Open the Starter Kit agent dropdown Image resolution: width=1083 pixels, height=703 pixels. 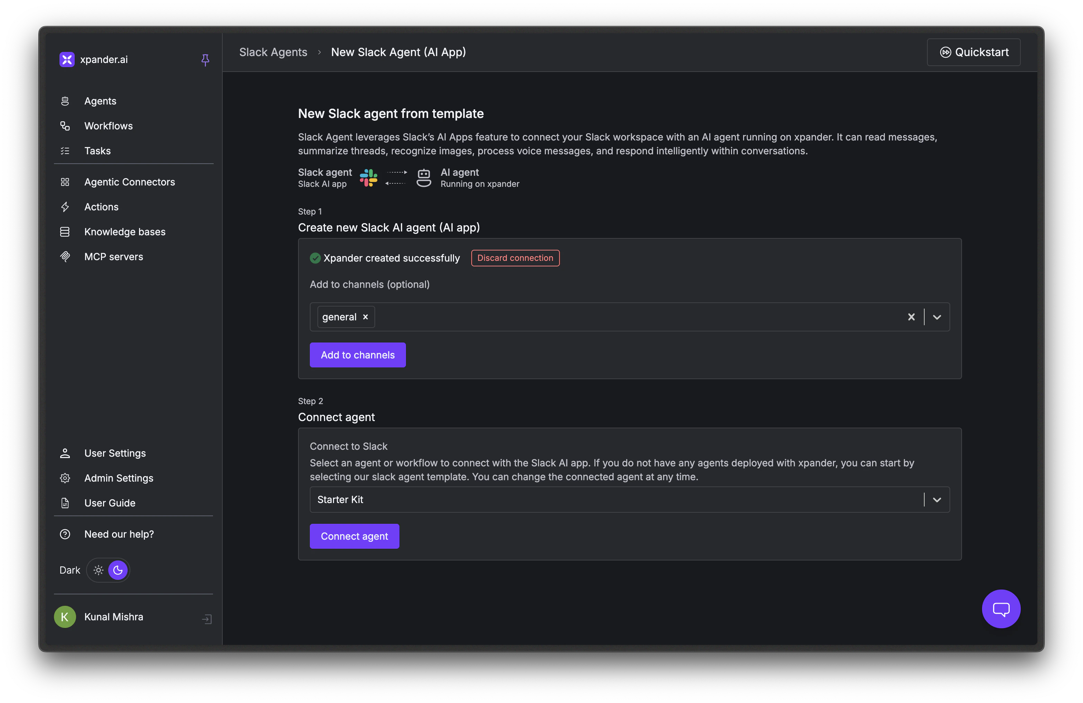coord(937,500)
